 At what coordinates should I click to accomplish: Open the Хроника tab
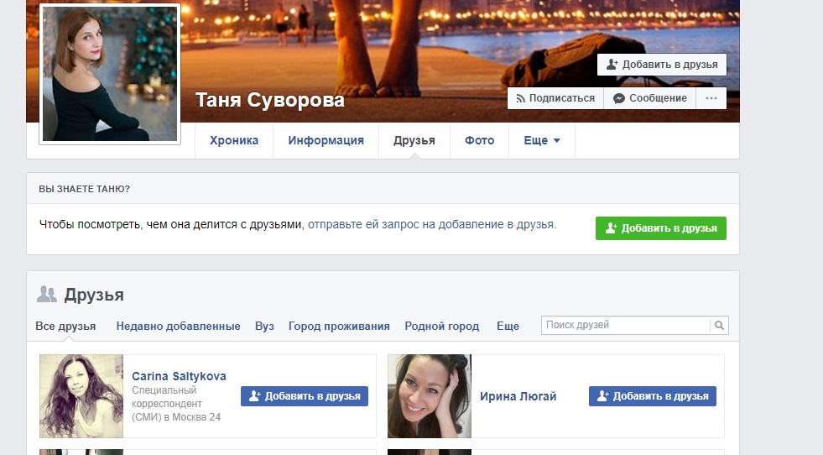(234, 141)
